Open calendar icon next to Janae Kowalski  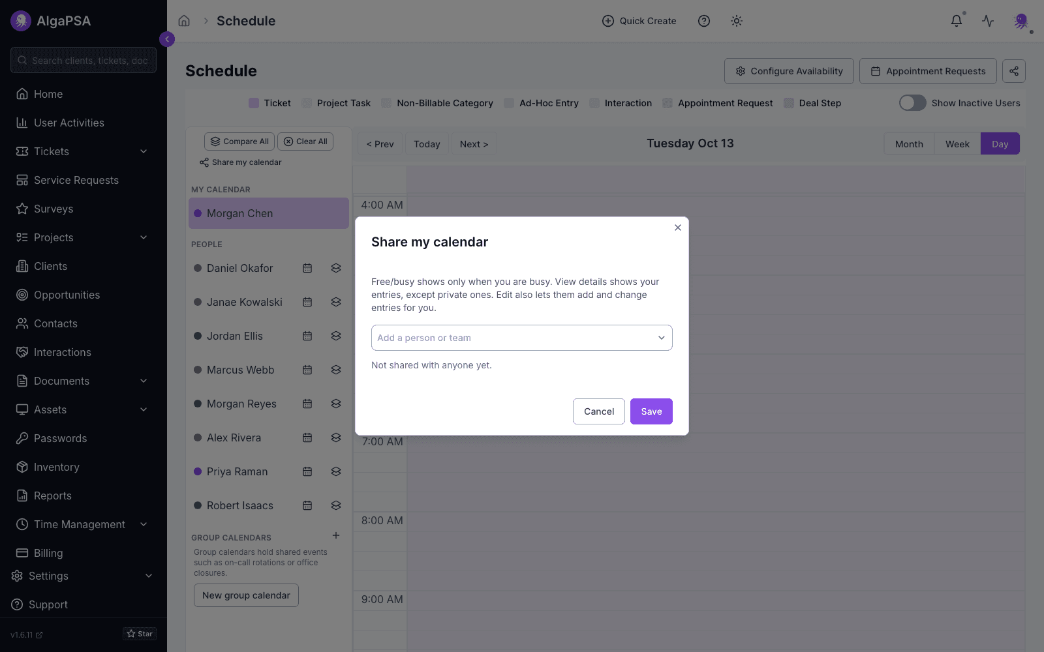(x=307, y=302)
